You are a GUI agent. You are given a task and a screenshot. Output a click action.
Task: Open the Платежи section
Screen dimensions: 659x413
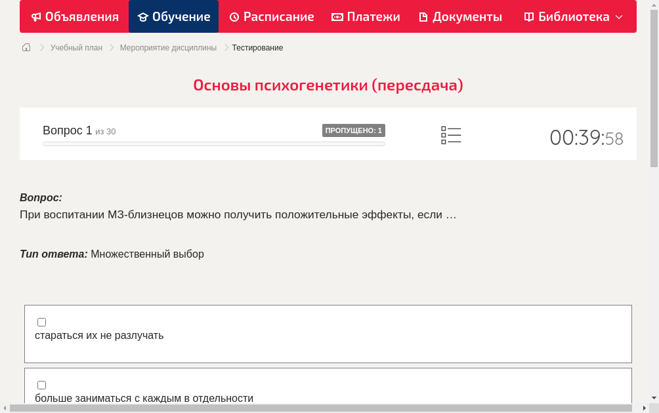coord(366,16)
